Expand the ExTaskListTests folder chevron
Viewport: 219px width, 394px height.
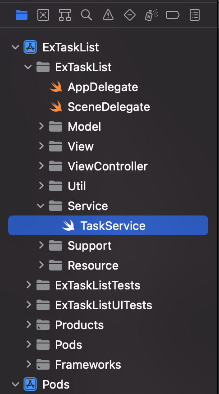pos(29,285)
